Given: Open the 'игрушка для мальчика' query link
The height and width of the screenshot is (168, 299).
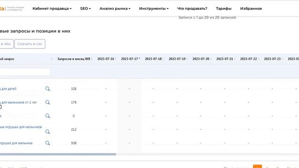Looking at the screenshot, I should (16, 143).
